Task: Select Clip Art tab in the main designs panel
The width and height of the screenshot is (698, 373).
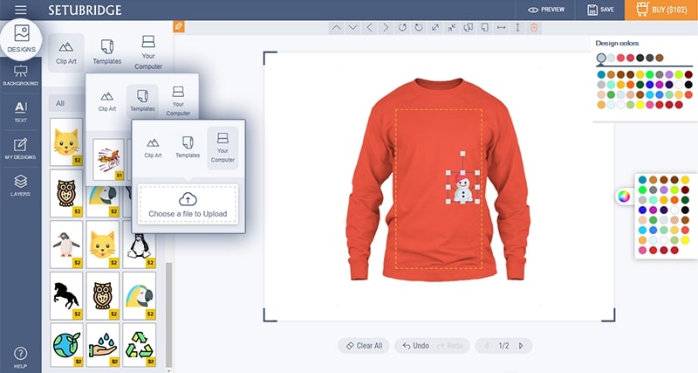Action: click(x=66, y=52)
